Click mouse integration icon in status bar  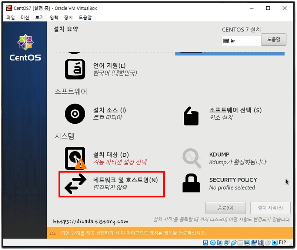point(268,243)
